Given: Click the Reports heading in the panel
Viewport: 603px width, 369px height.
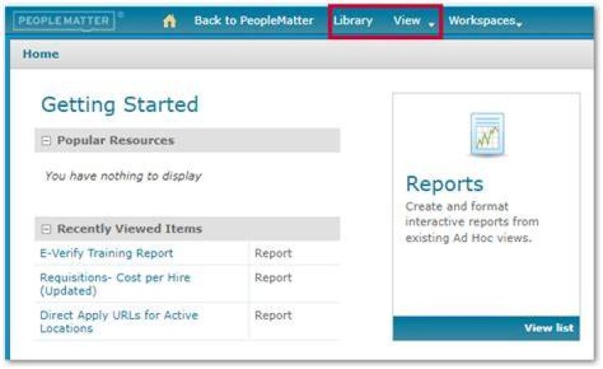Looking at the screenshot, I should 445,184.
